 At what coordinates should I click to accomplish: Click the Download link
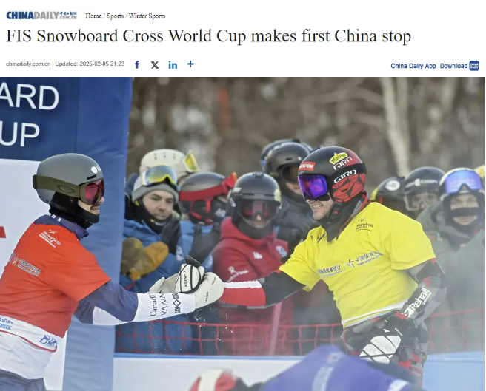coord(453,66)
